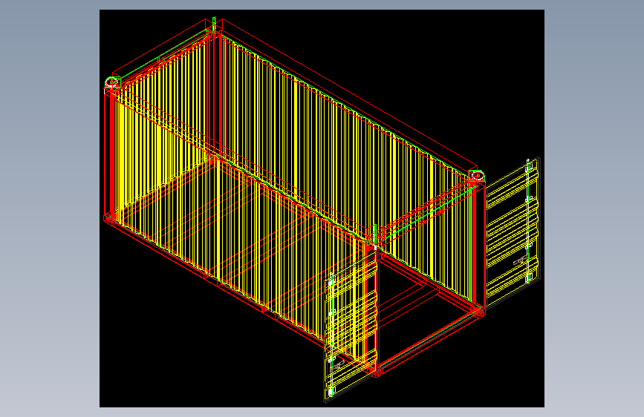This screenshot has width=644, height=417.
Task: Select the open front-left door panel of the container
Action: [351, 327]
